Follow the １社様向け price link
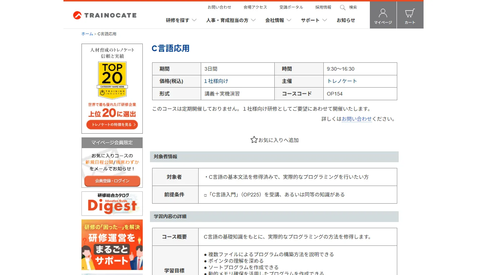Image resolution: width=487 pixels, height=275 pixels. pyautogui.click(x=216, y=81)
